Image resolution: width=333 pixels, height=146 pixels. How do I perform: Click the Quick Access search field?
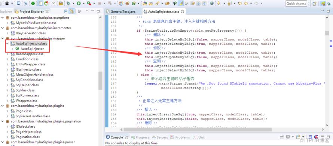tap(296, 3)
